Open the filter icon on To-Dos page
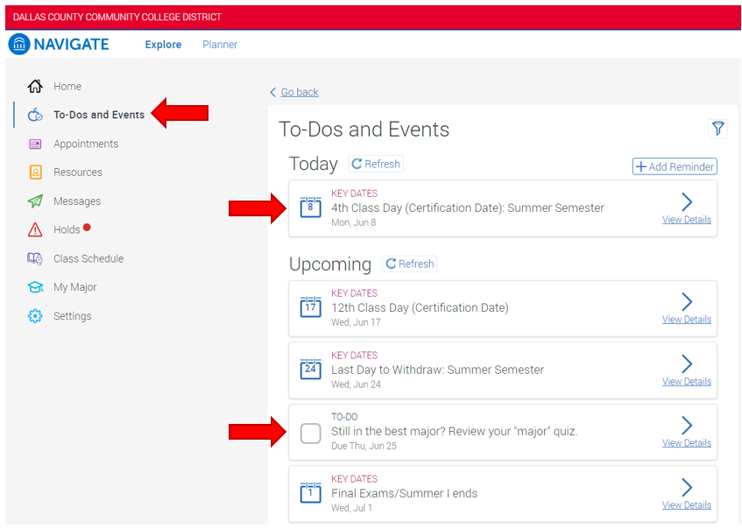The width and height of the screenshot is (742, 529). pos(717,129)
